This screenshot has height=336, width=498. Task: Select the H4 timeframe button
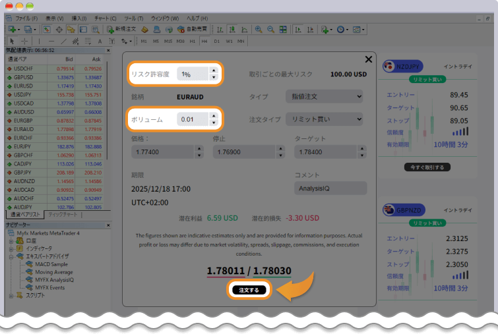click(x=204, y=41)
